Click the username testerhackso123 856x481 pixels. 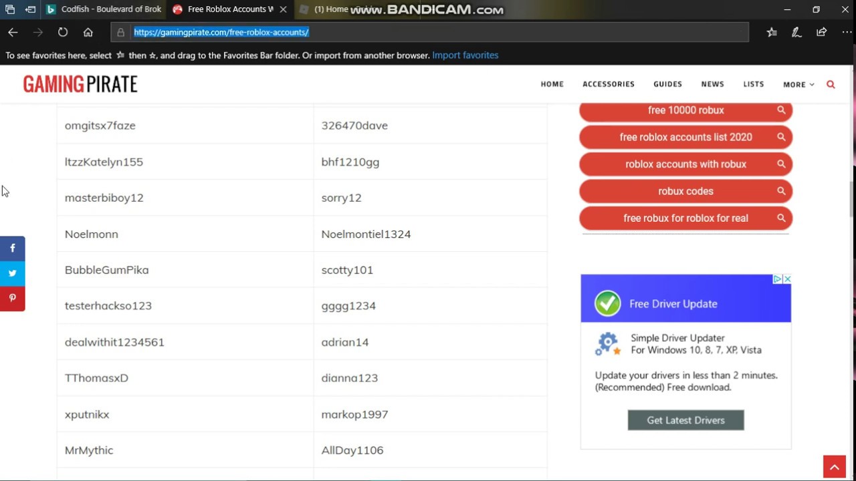click(108, 306)
